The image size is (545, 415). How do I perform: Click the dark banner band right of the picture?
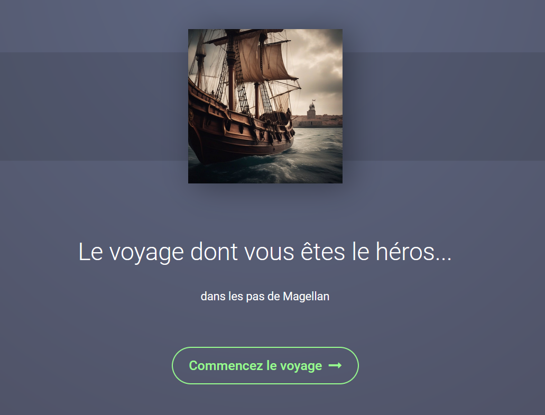coord(444,106)
